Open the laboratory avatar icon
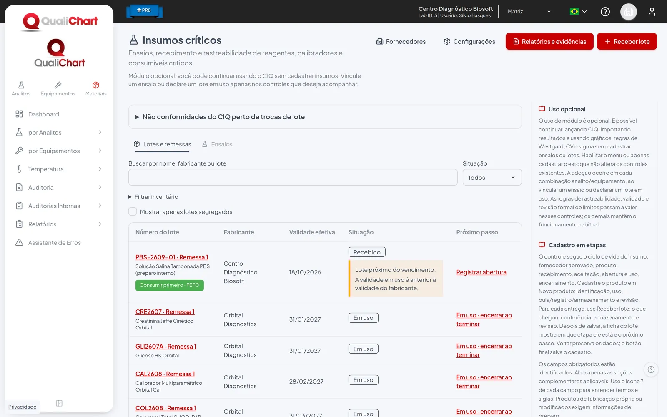 point(629,12)
